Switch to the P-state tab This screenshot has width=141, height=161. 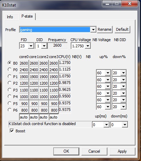coord(27,16)
